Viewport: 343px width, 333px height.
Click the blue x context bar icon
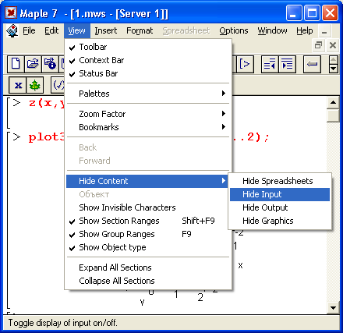18,85
